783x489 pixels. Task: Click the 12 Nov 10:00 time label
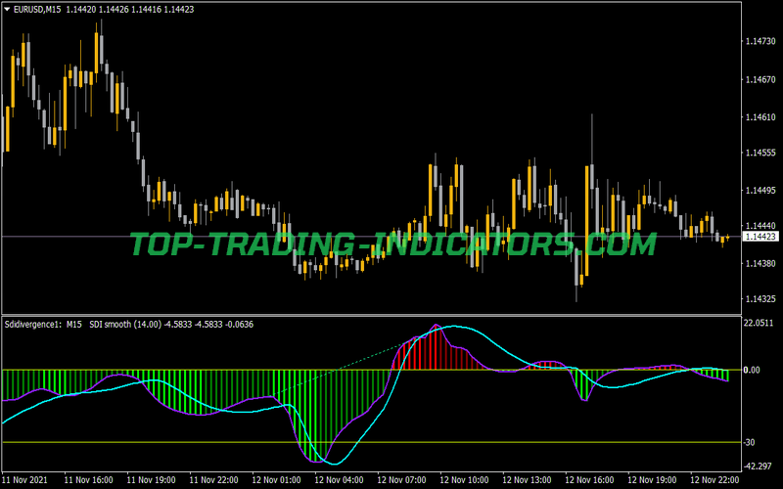point(464,480)
